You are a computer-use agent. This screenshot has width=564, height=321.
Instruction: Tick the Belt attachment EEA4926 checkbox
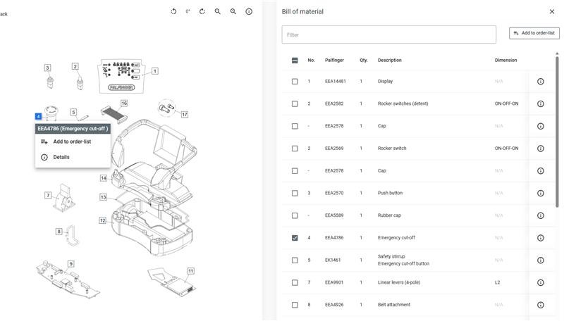point(295,305)
